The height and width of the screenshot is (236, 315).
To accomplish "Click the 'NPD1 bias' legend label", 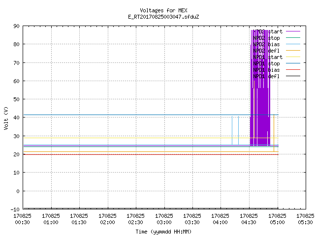I will pyautogui.click(x=266, y=70).
